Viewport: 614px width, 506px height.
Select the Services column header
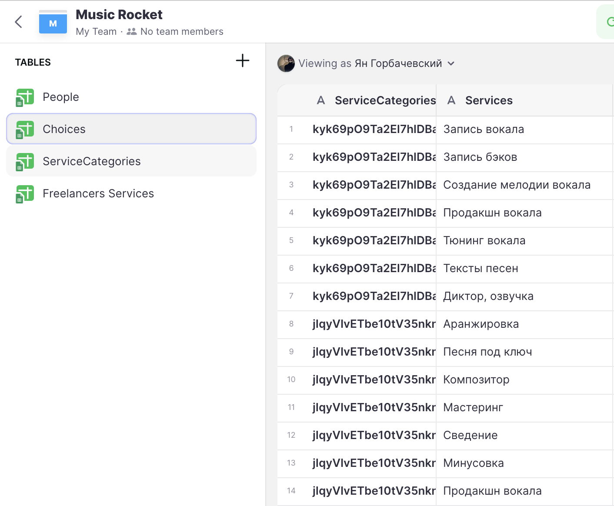(x=524, y=100)
